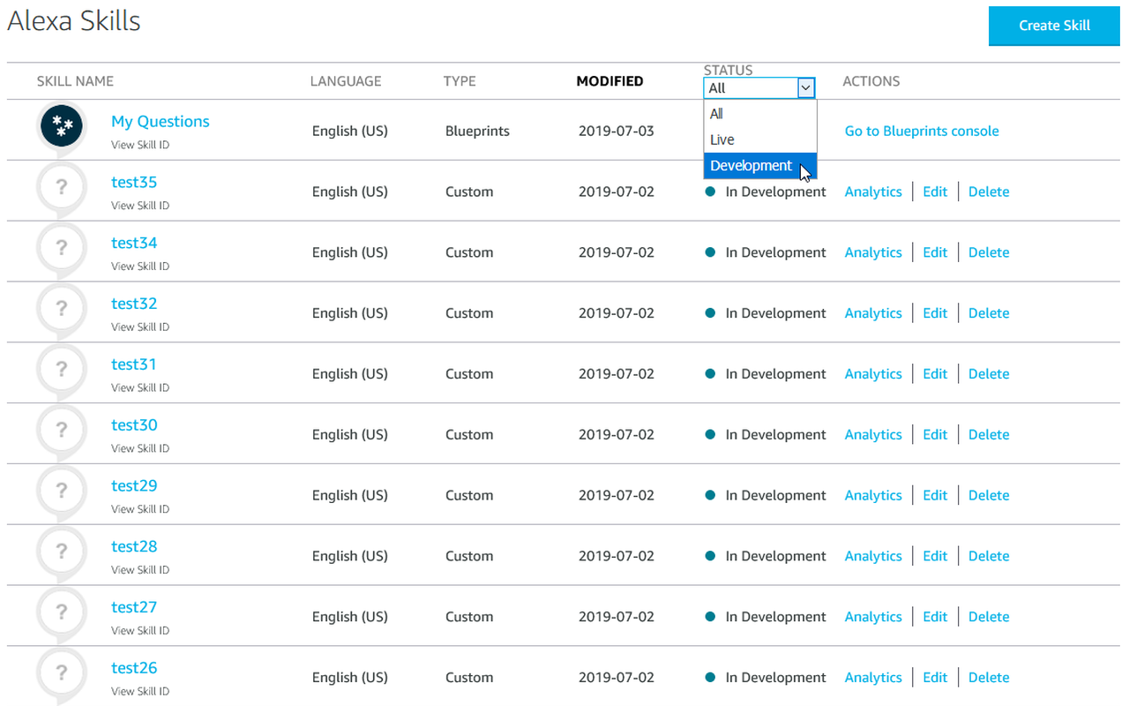Open the test32 skill link
This screenshot has width=1129, height=706.
[134, 304]
